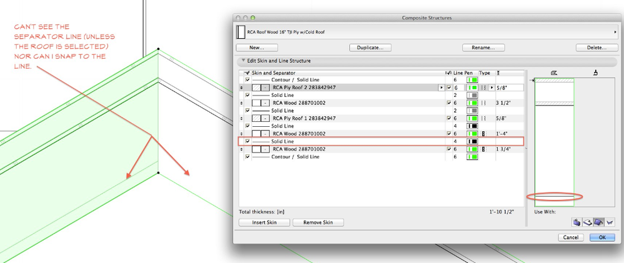Image resolution: width=624 pixels, height=263 pixels.
Task: Click thickness column header icon
Action: point(498,73)
